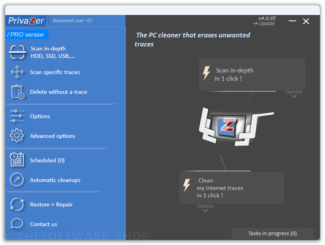Image resolution: width=325 pixels, height=245 pixels.
Task: Click the Update link under version number
Action: (x=264, y=24)
